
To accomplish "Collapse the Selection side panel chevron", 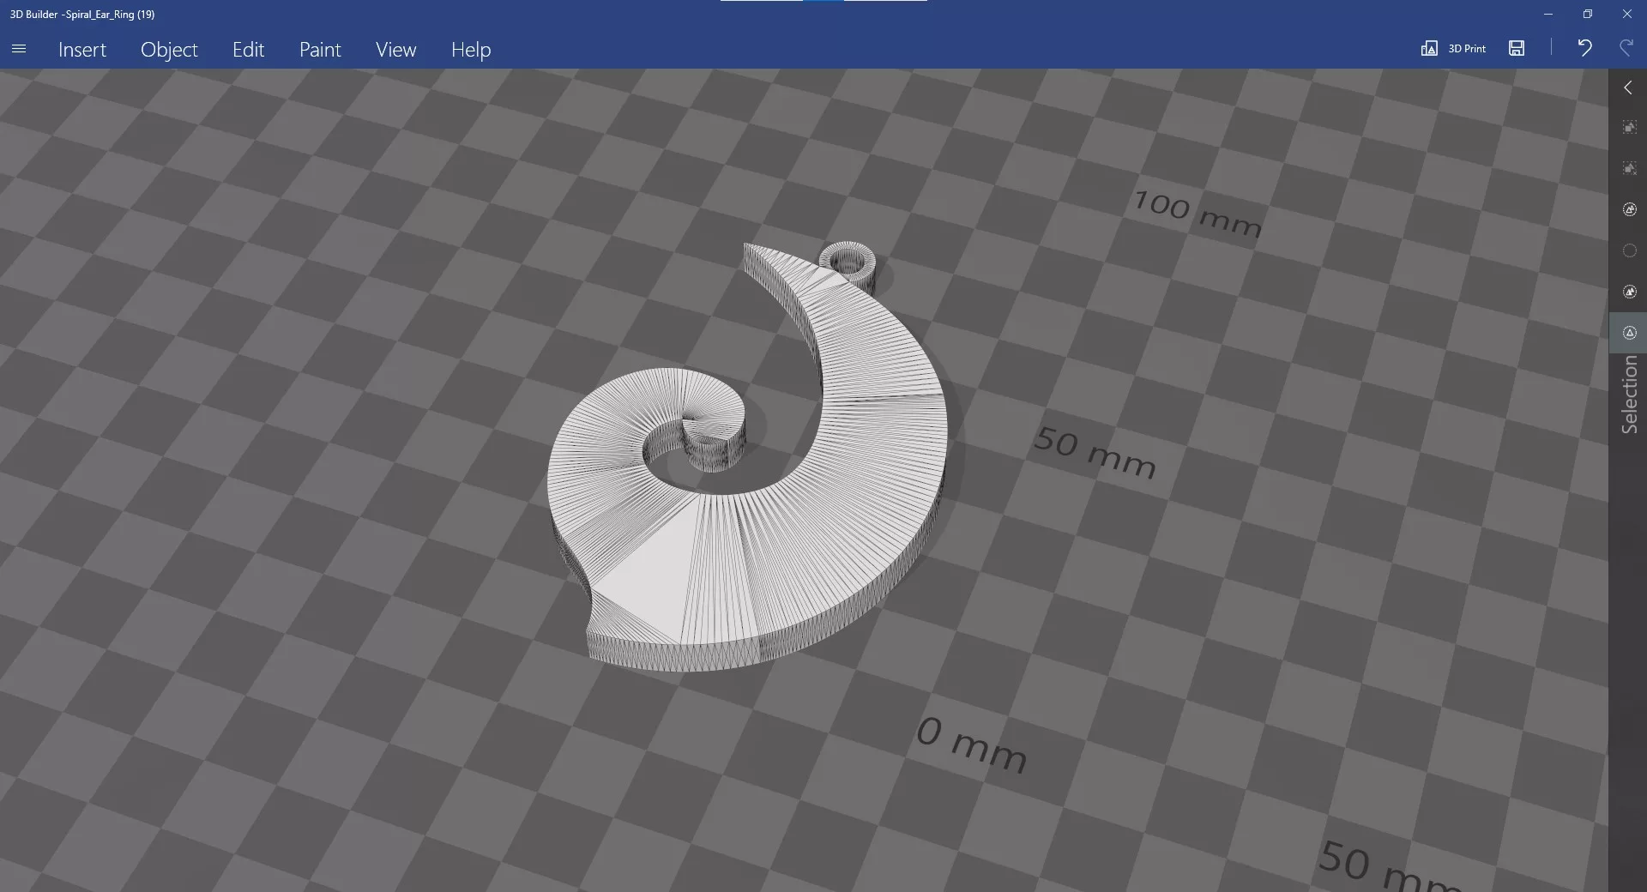I will (1628, 88).
